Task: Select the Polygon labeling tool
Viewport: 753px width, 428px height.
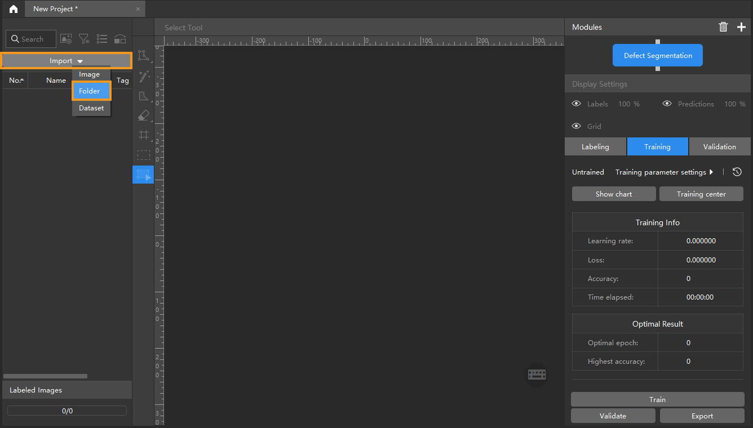Action: [144, 55]
